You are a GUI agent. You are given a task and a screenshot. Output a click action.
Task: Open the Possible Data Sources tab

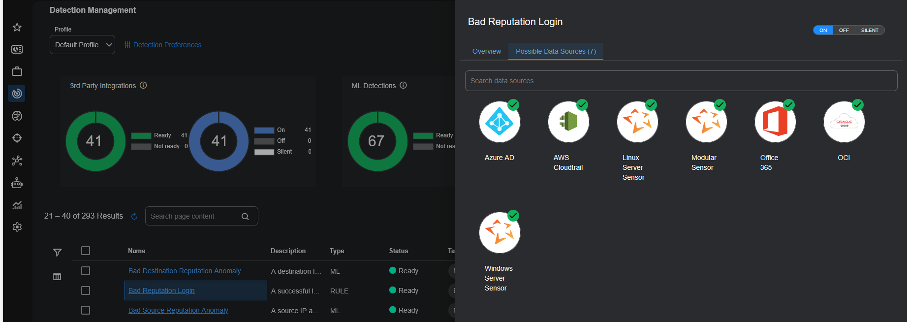pyautogui.click(x=556, y=51)
